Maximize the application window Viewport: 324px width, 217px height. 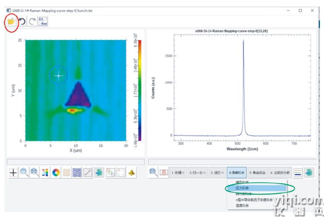(x=300, y=10)
